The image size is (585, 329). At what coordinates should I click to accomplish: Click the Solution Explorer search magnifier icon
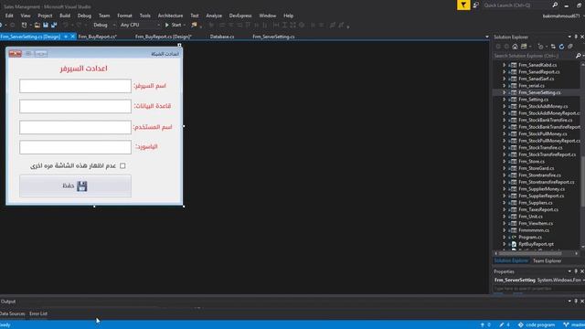point(578,56)
